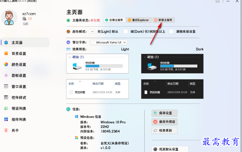Screen dimensions: 242x152
Task: Enable the 跟随系统设置 checkbox
Action: pos(171,32)
